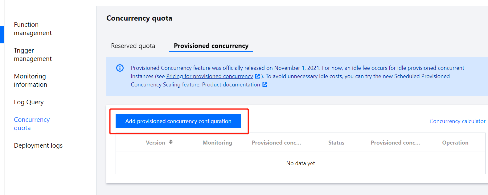Screen dimensions: 488x195
Task: Click the Monitoring column header
Action: (217, 143)
